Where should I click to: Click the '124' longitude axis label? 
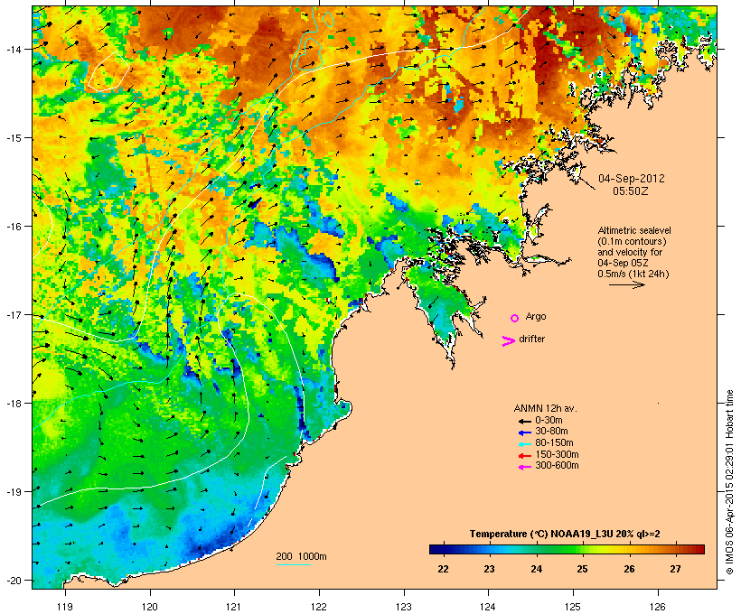488,607
